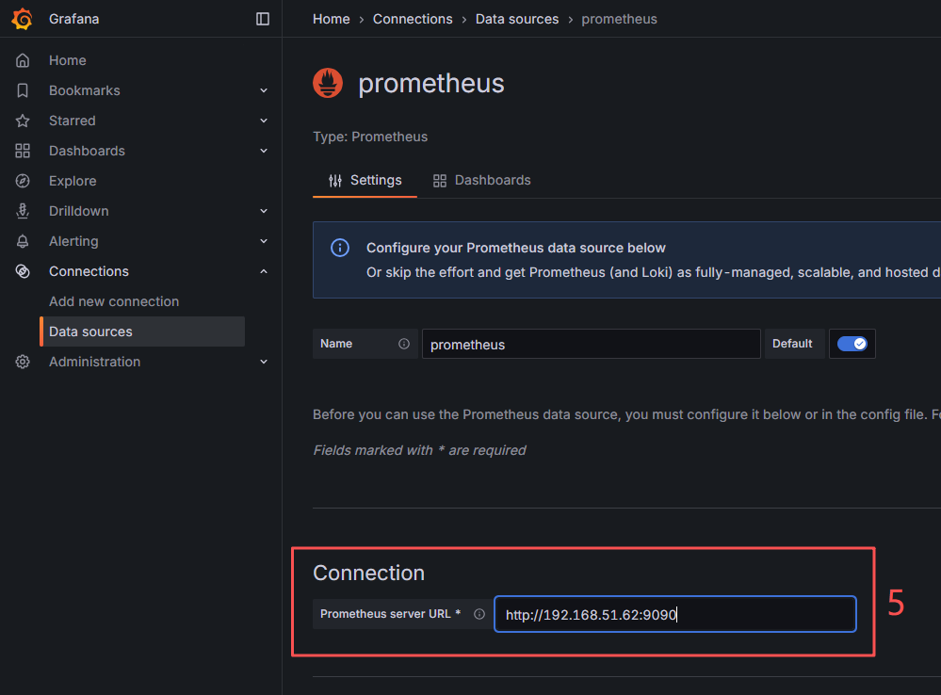Click the Bookmarks ribbon icon
The width and height of the screenshot is (941, 695).
[x=23, y=90]
